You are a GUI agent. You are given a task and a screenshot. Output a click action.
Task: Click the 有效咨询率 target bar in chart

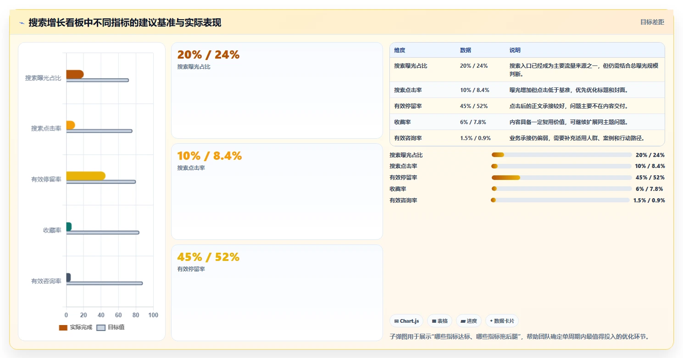[105, 283]
